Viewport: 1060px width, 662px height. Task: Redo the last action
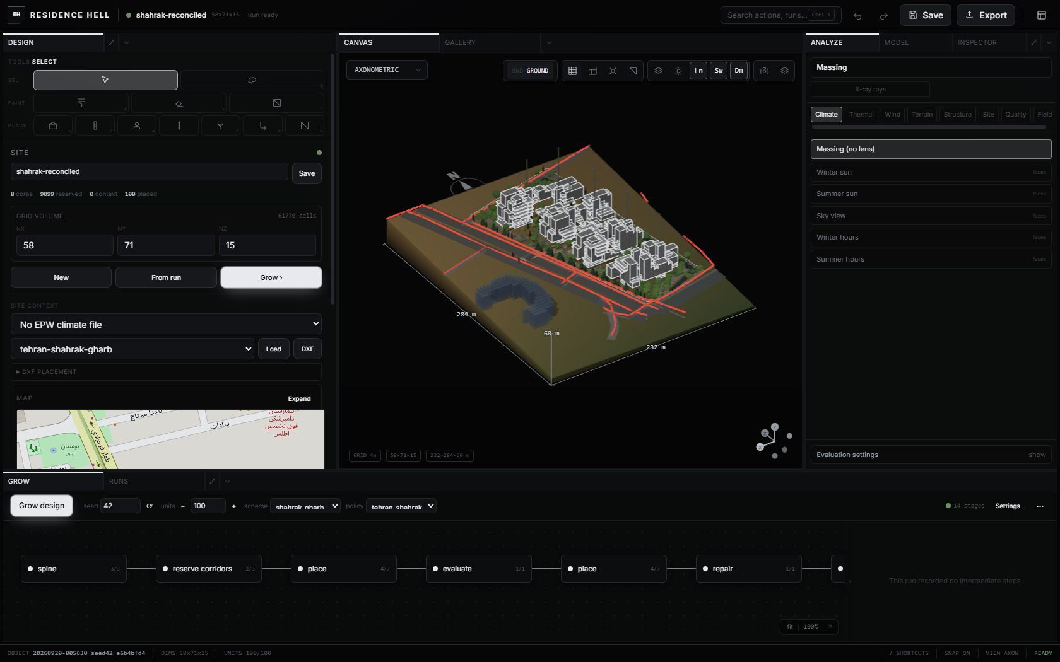[884, 15]
